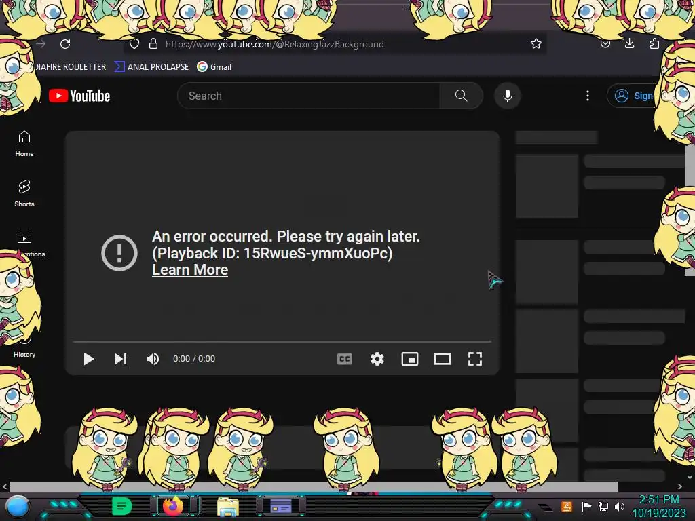Image resolution: width=695 pixels, height=521 pixels.
Task: Click the scroll-right arrow of the horizontal scrollbar
Action: [x=680, y=486]
